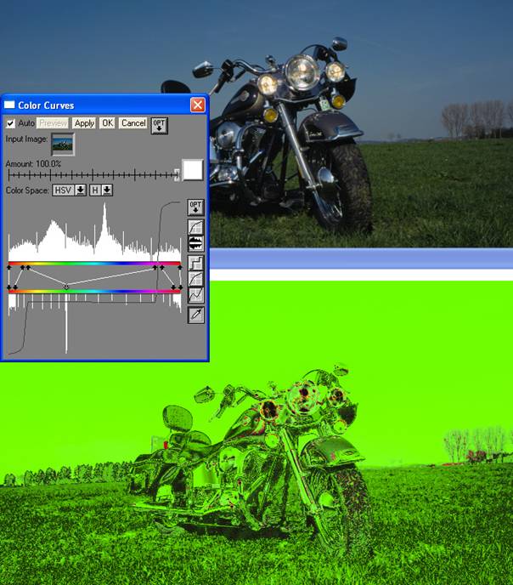513x585 pixels.
Task: Select the linear polyline curve mode icon
Action: click(195, 295)
